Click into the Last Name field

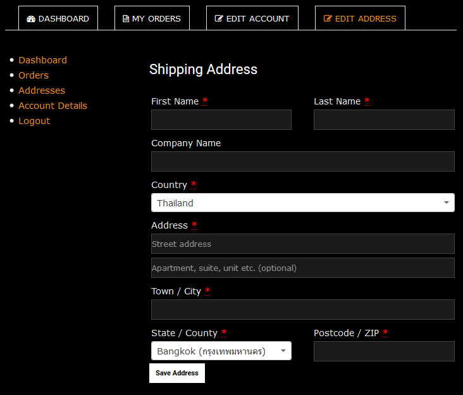(384, 120)
